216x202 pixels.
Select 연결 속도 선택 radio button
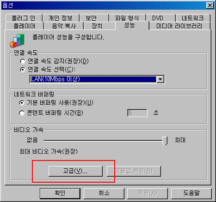(x=23, y=70)
